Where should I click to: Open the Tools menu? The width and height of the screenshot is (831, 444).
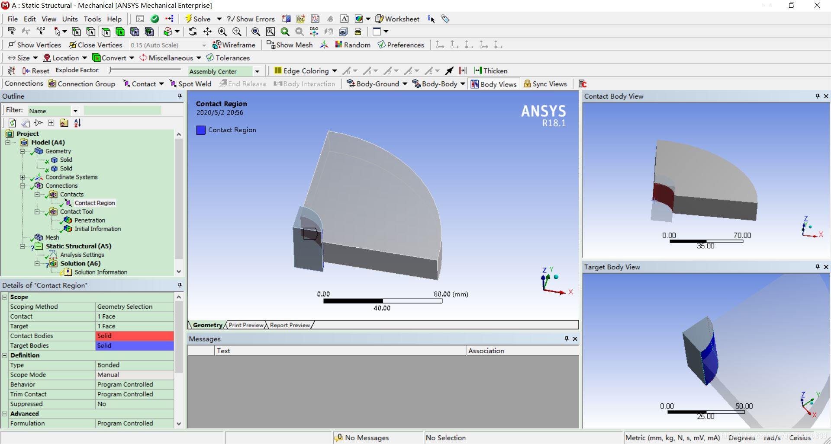[x=92, y=19]
